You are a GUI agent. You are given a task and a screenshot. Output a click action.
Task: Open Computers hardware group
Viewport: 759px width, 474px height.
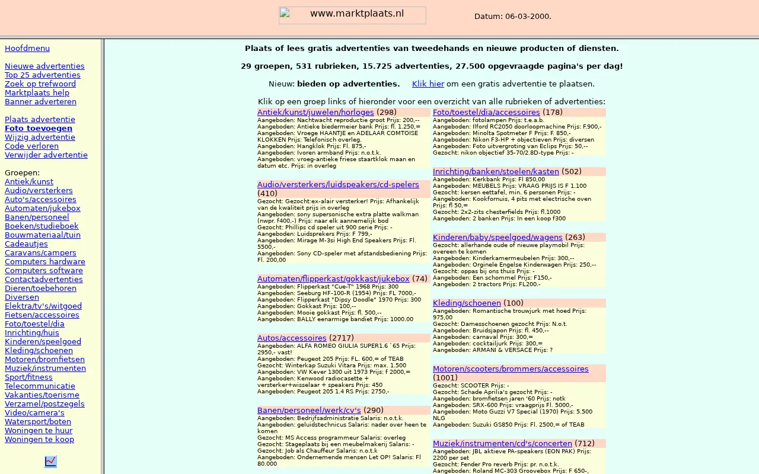point(45,261)
